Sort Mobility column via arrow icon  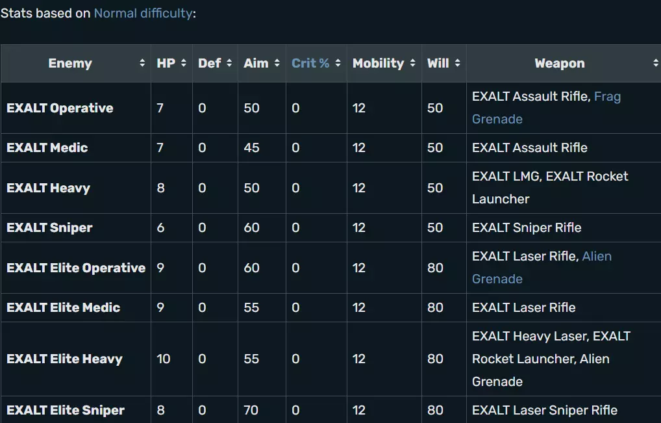tap(413, 64)
